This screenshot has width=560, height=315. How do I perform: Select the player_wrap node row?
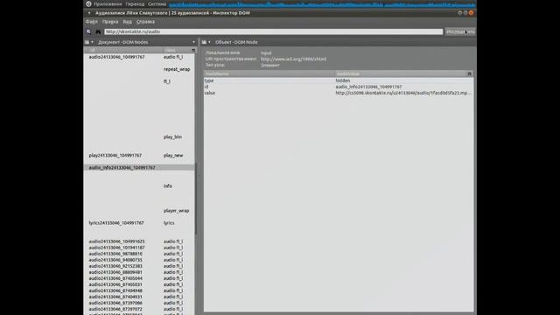tap(139, 211)
